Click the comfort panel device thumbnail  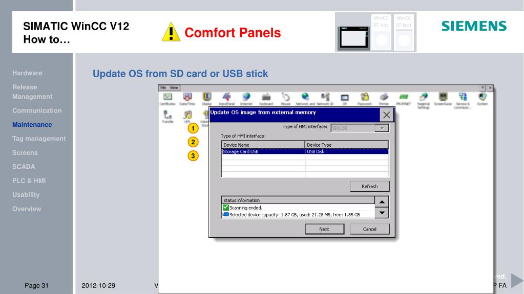point(353,38)
